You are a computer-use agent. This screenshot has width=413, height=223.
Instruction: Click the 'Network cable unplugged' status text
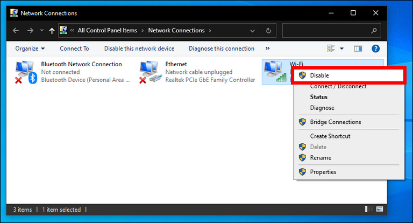pyautogui.click(x=198, y=72)
